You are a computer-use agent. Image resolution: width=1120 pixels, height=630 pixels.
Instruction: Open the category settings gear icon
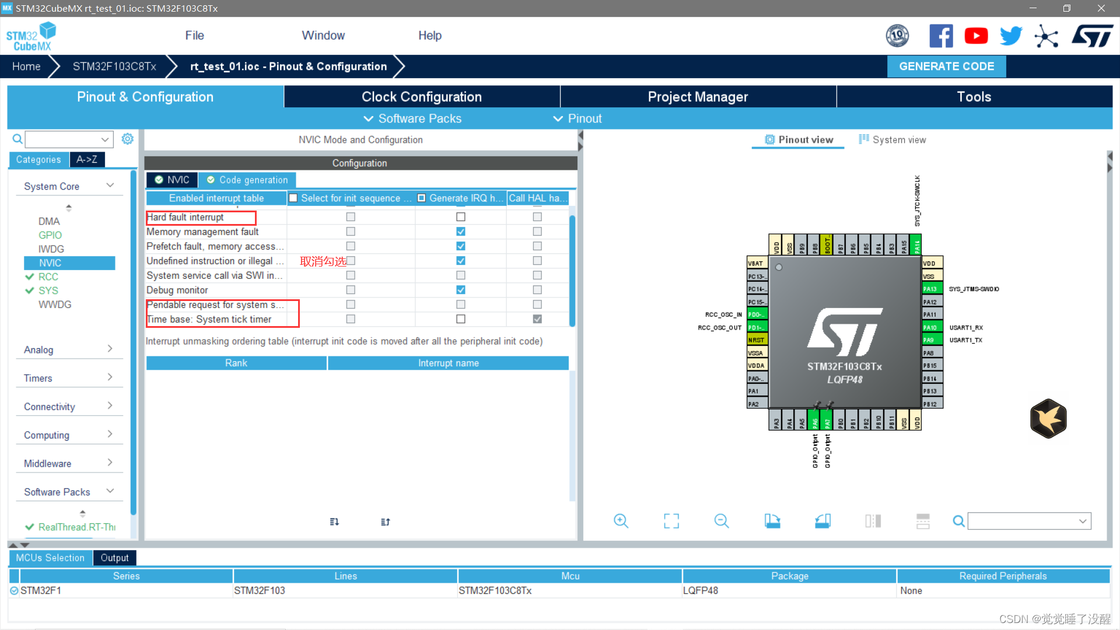[127, 139]
